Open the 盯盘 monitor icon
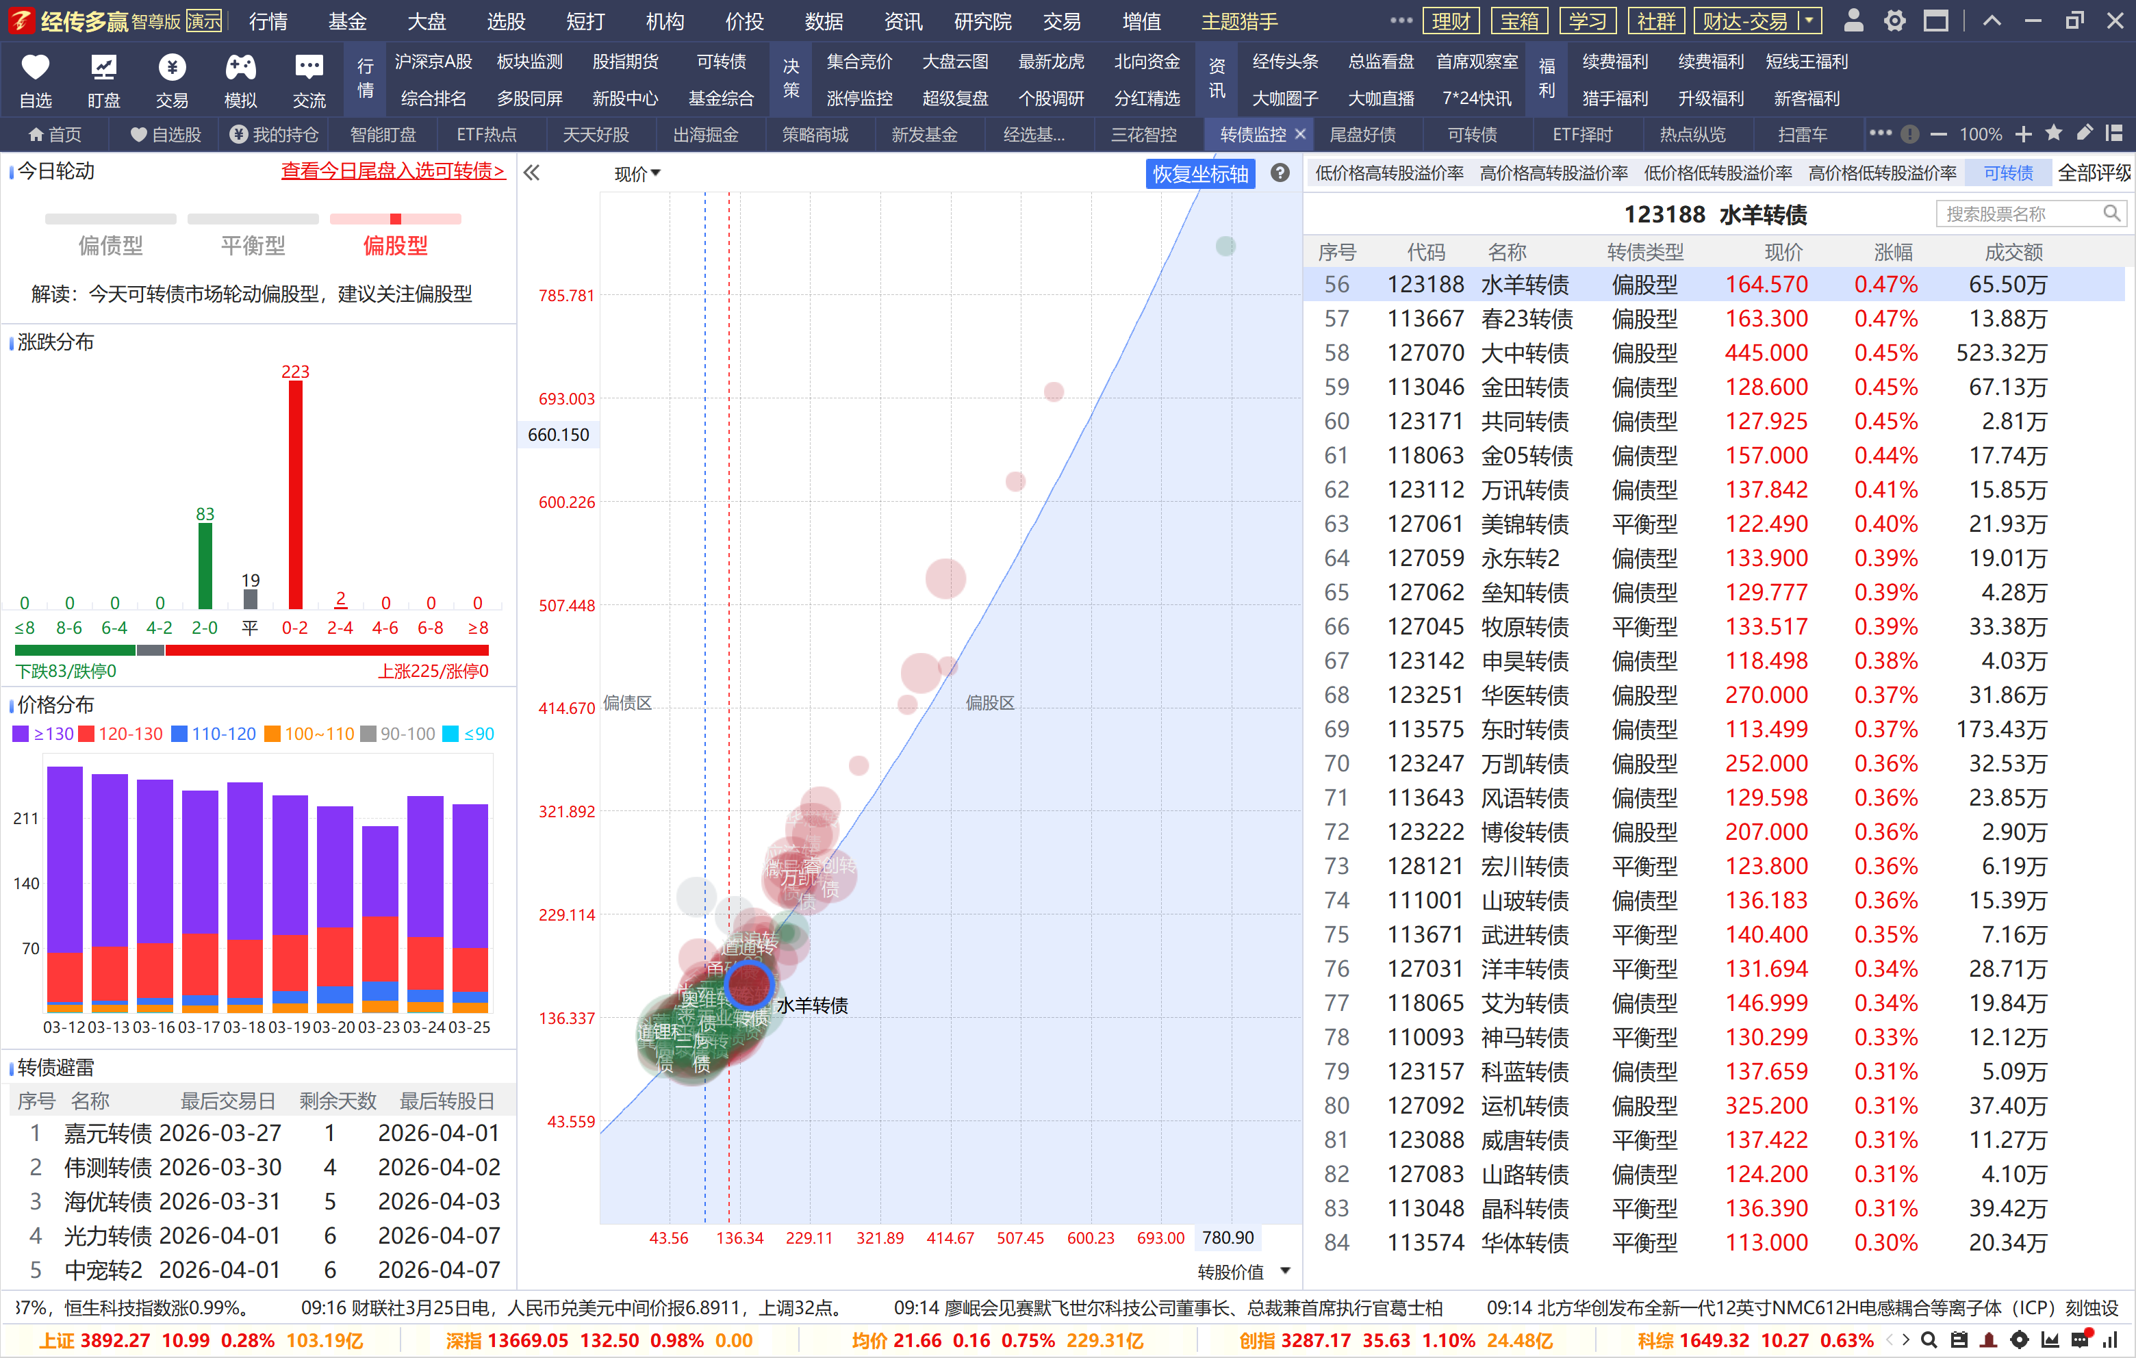Image resolution: width=2136 pixels, height=1358 pixels. pos(104,68)
